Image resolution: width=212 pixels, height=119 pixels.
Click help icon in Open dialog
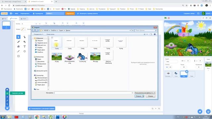pyautogui.click(x=155, y=34)
